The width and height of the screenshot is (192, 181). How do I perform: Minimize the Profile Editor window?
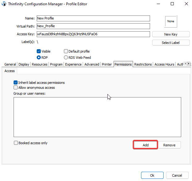click(x=158, y=4)
